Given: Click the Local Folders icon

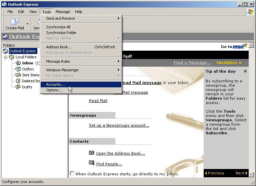Looking at the screenshot, I should [12, 57].
